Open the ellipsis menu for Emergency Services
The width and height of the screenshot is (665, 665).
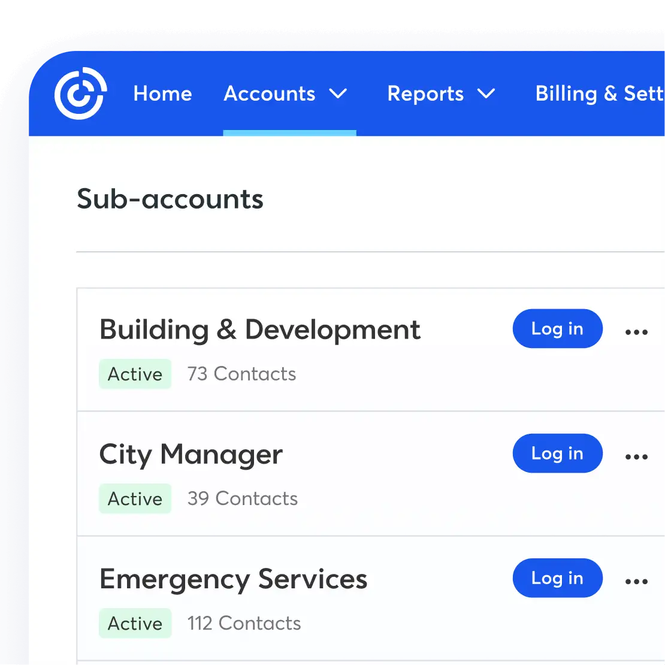[636, 580]
